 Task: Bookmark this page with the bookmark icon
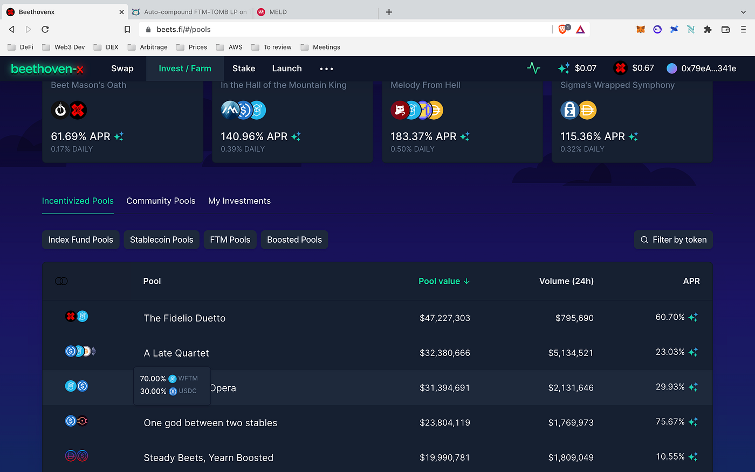click(x=127, y=30)
